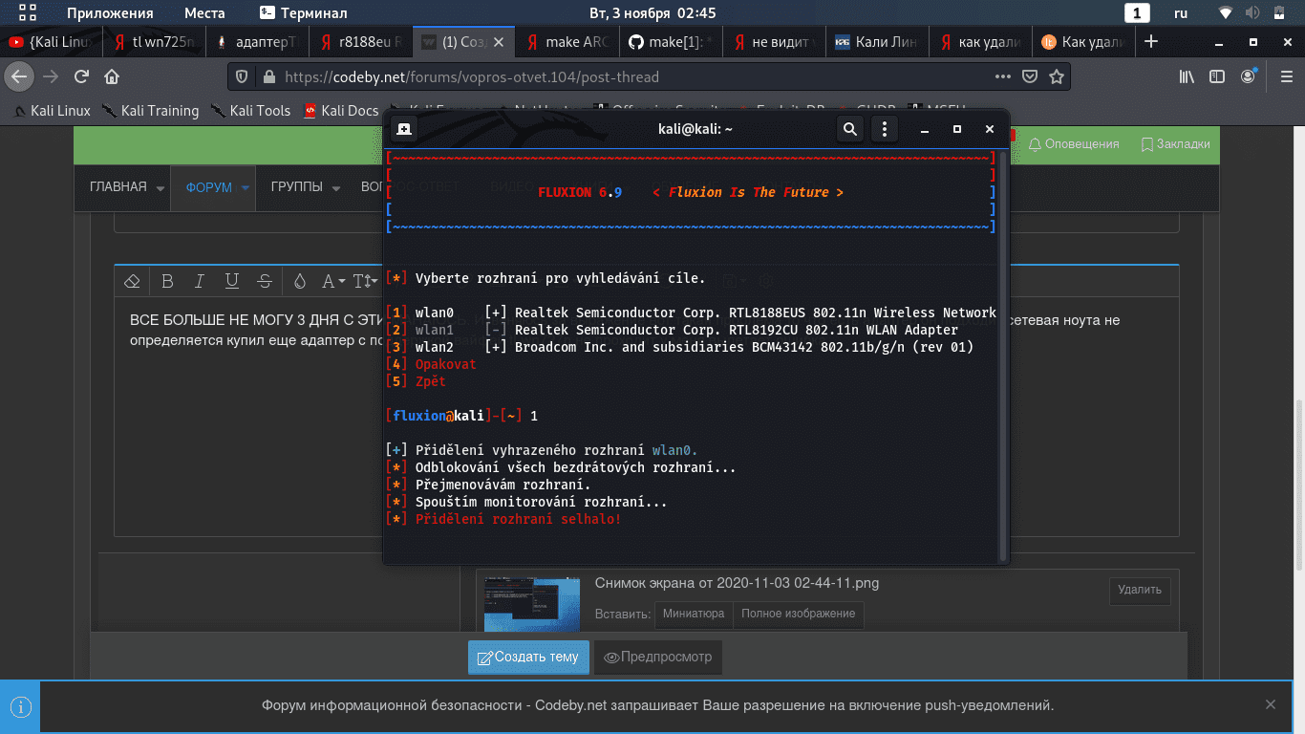Click attached screenshot thumbnail

[532, 602]
